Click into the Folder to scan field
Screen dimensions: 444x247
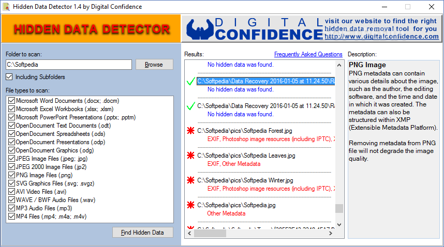click(x=69, y=65)
